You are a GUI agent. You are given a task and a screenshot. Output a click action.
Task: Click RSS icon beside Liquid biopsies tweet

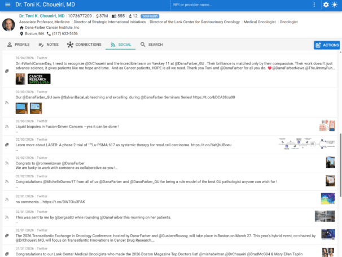coord(7,125)
